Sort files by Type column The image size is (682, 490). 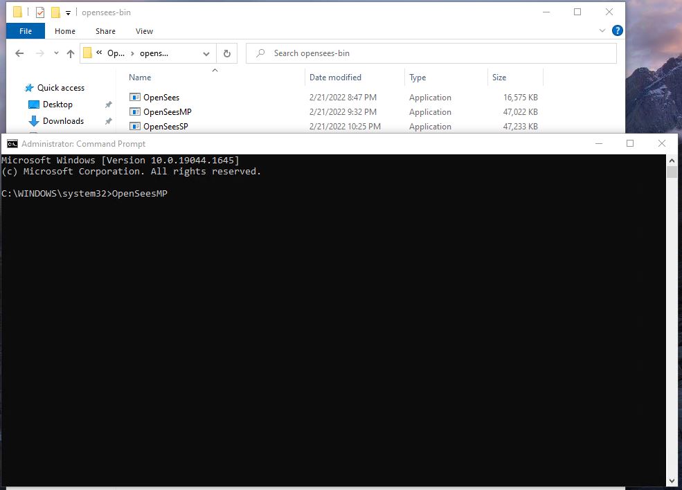[418, 78]
